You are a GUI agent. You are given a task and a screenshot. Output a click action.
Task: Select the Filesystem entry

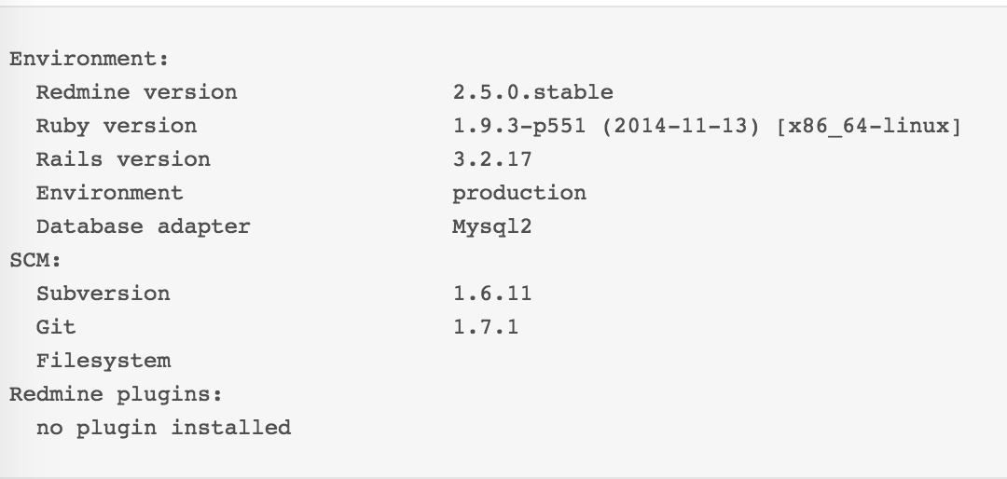tap(103, 361)
